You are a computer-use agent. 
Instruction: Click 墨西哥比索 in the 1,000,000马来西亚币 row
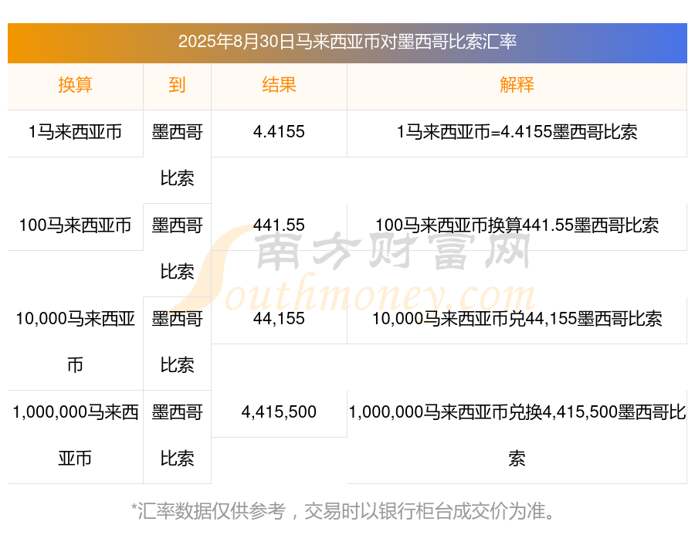pos(177,435)
